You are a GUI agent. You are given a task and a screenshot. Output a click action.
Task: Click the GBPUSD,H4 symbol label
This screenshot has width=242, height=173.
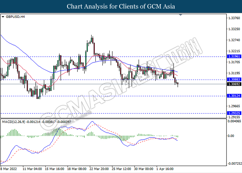pyautogui.click(x=15, y=17)
